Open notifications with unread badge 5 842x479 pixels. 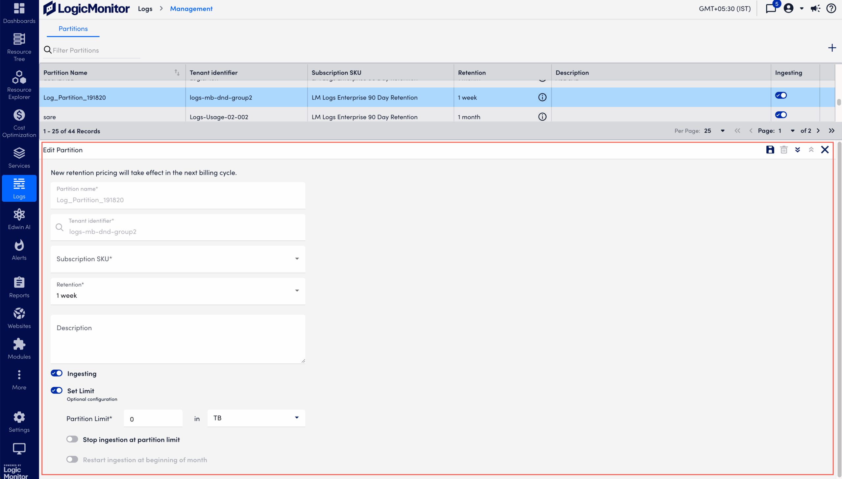771,8
